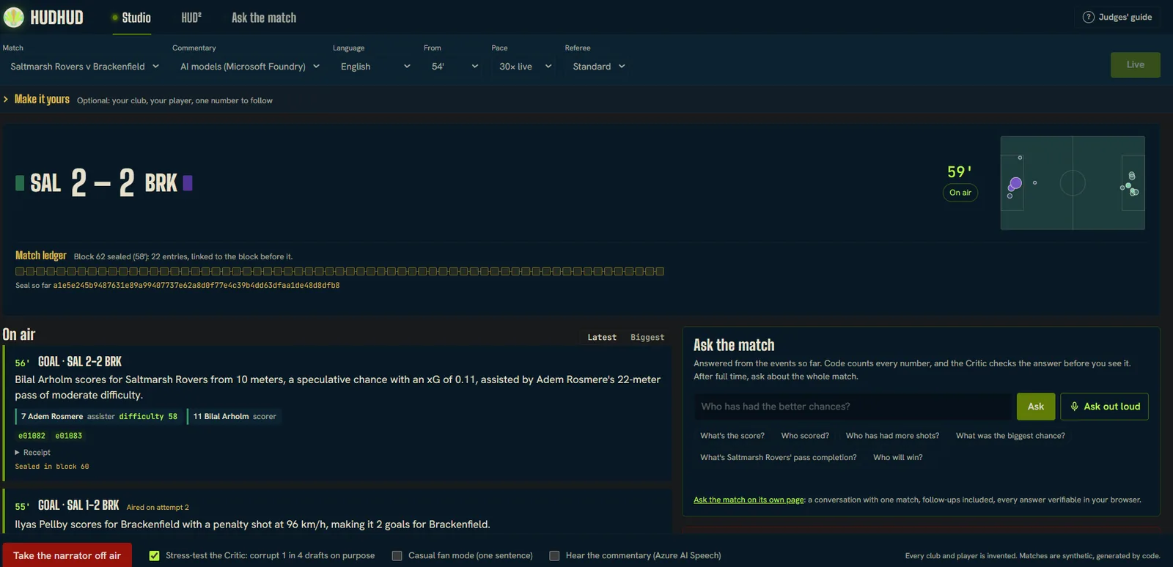1173x567 pixels.
Task: Click event ID e01082
Action: pos(32,436)
